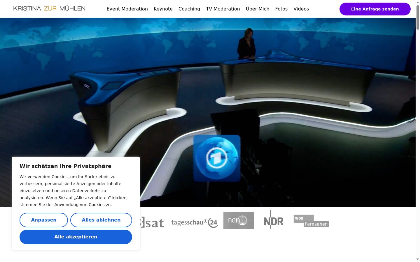Click the 3sat broadcaster logo

[152, 223]
